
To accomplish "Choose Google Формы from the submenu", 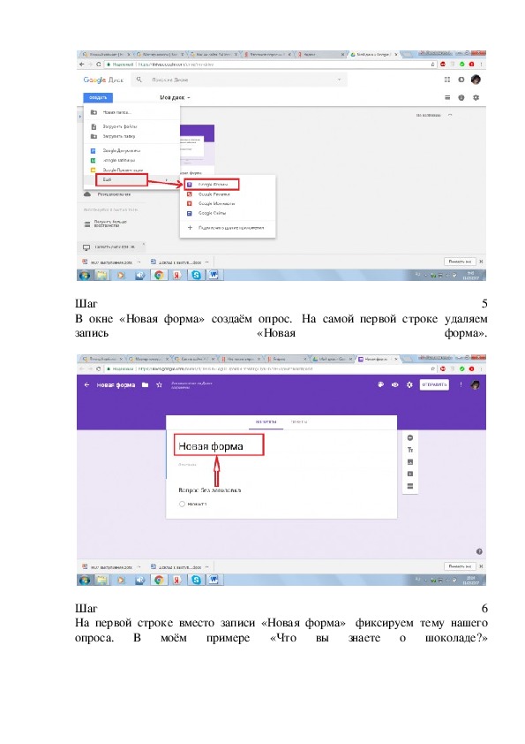I will pos(213,184).
